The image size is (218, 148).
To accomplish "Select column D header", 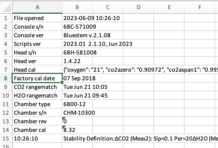I will tap(138, 7).
